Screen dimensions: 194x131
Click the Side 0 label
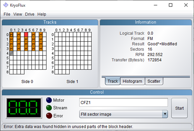(27, 82)
